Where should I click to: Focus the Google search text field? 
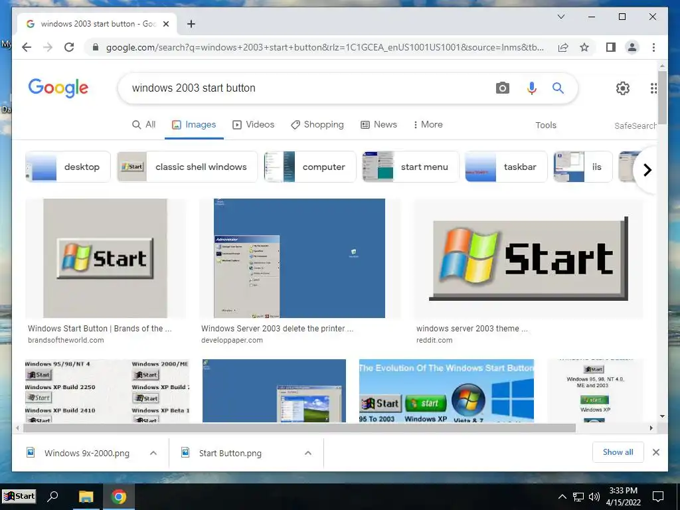click(303, 88)
